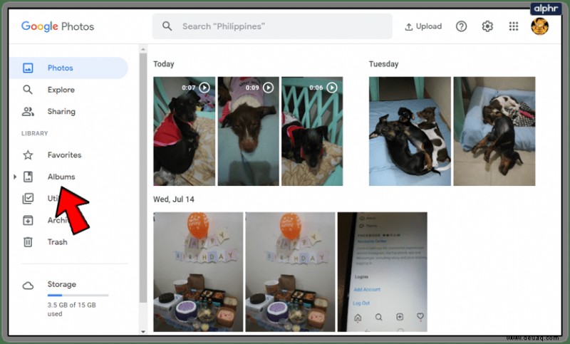Open the phone screen photo from Jul 14
The width and height of the screenshot is (570, 344).
(x=383, y=272)
